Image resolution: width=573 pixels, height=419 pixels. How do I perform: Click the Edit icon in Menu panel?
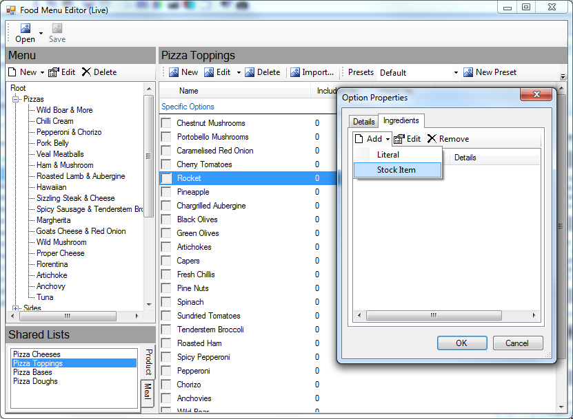54,72
